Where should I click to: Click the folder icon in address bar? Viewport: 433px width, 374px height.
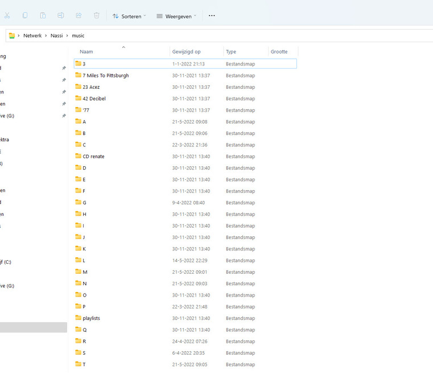(12, 36)
